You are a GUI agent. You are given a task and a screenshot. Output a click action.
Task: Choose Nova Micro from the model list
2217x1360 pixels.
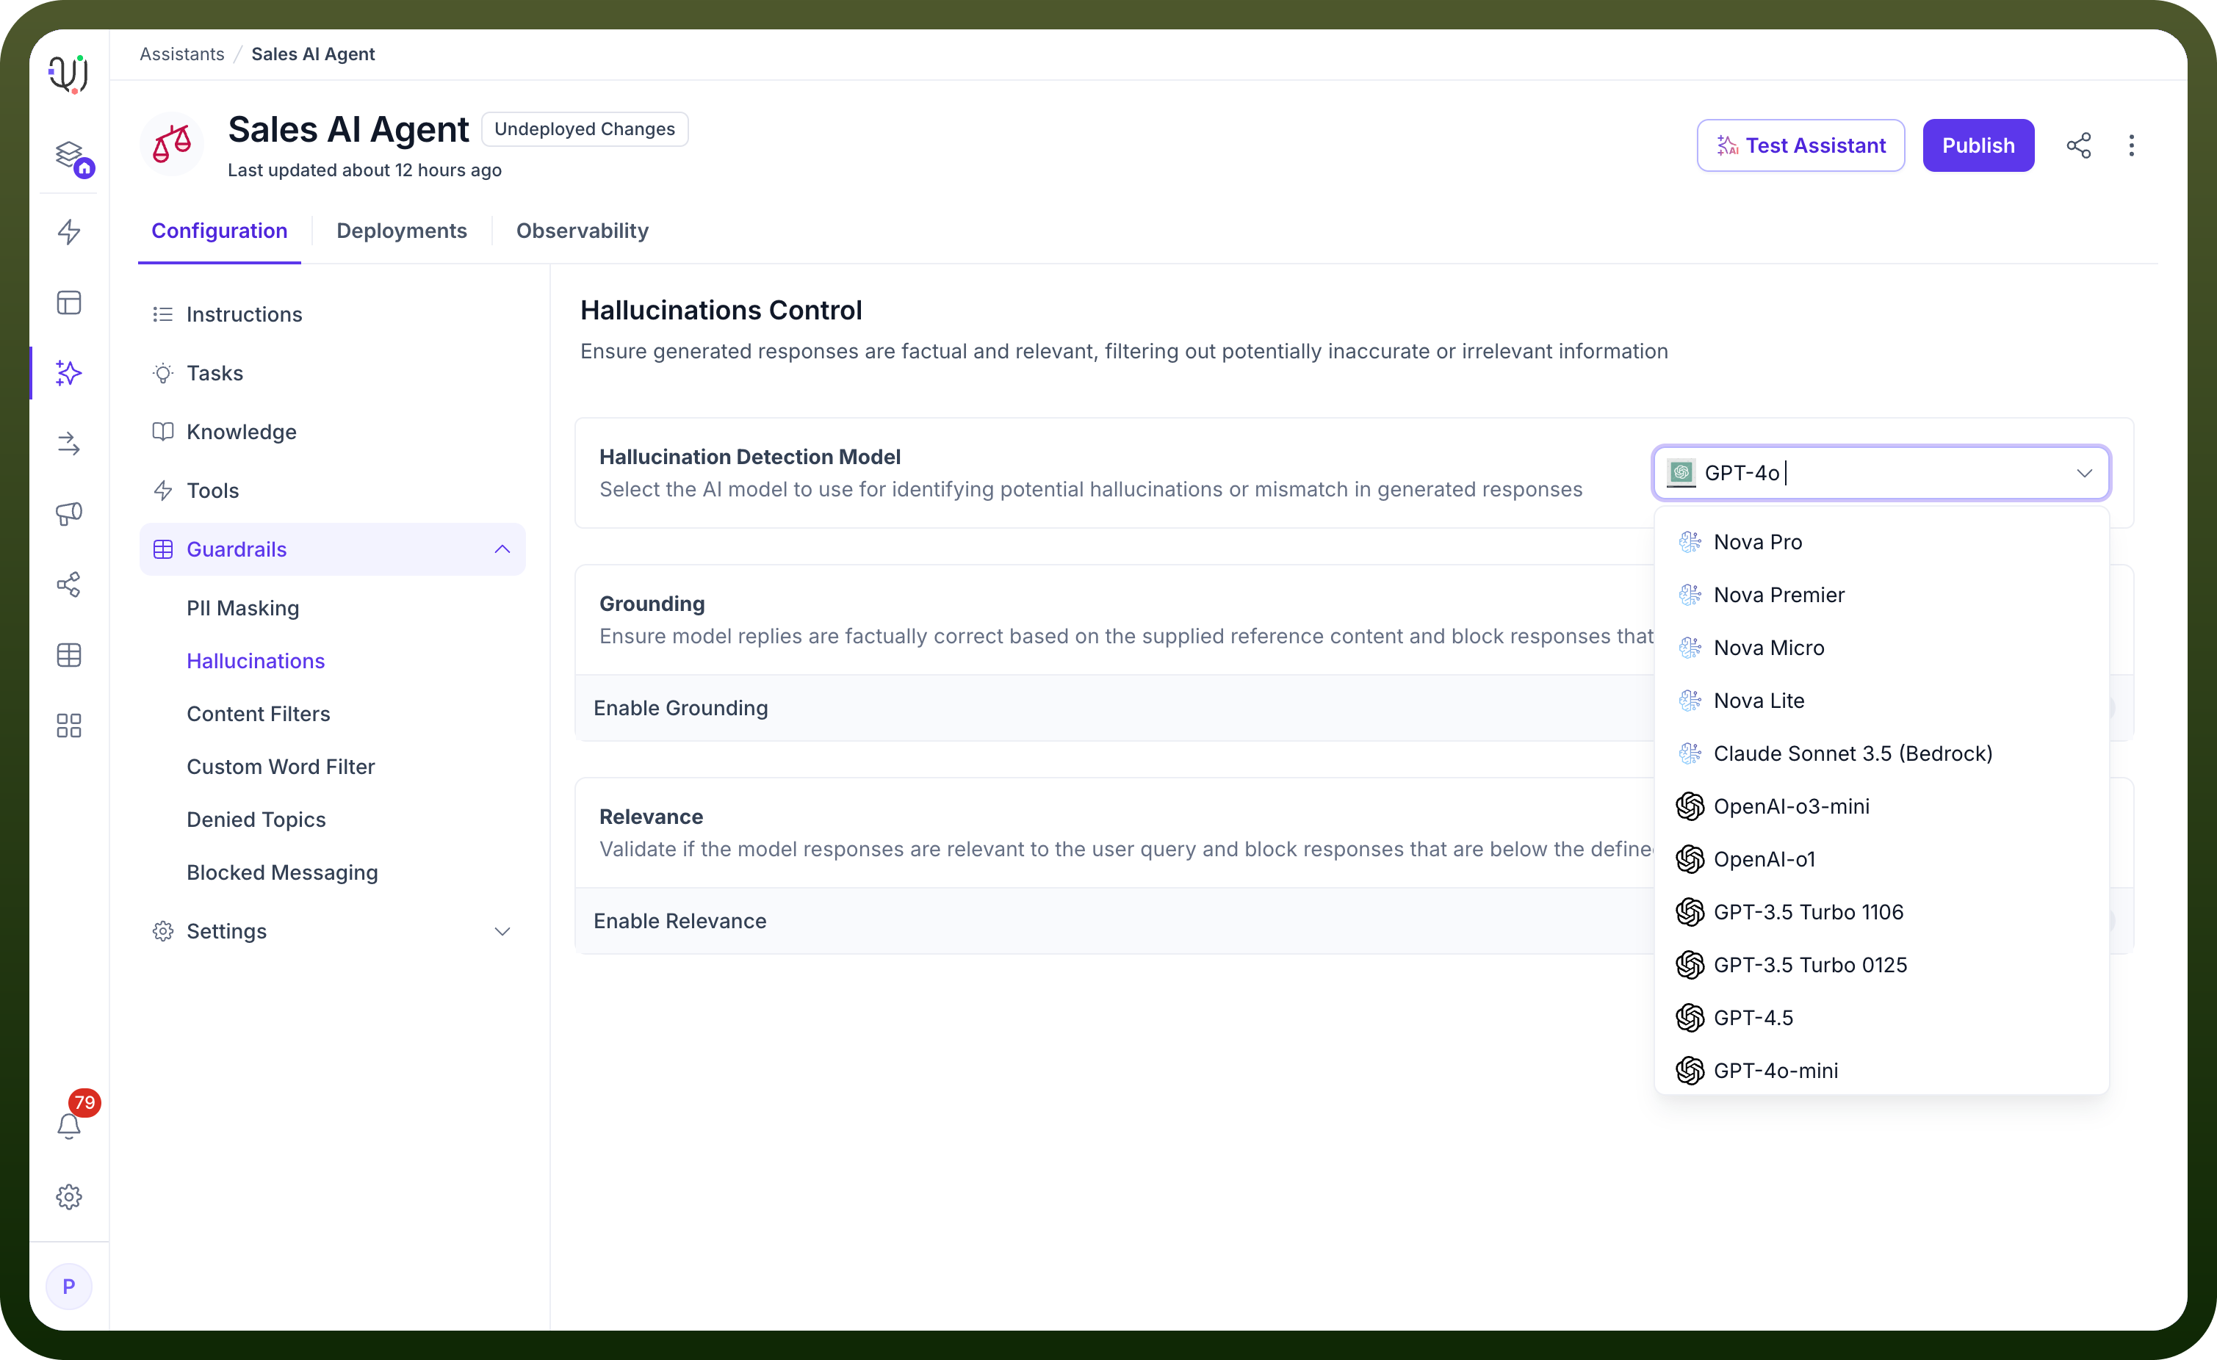pos(1881,648)
